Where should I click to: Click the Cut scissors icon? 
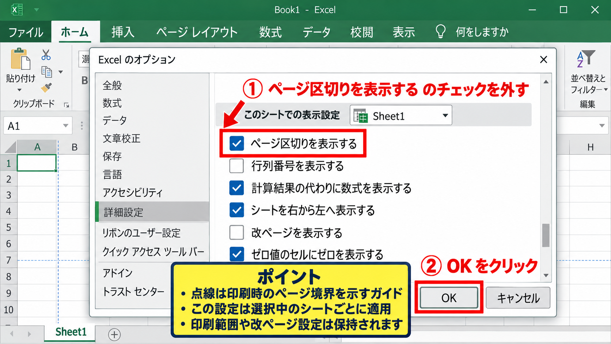point(46,55)
